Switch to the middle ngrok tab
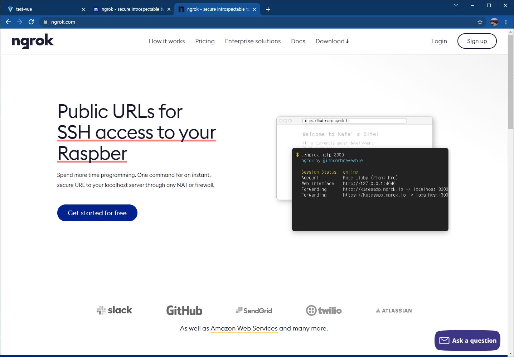This screenshot has height=357, width=514. pyautogui.click(x=131, y=9)
